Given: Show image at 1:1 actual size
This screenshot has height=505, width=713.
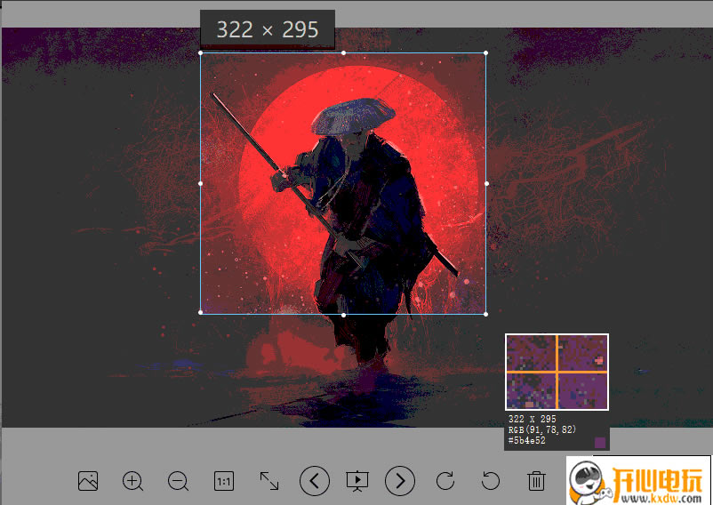Looking at the screenshot, I should [224, 481].
